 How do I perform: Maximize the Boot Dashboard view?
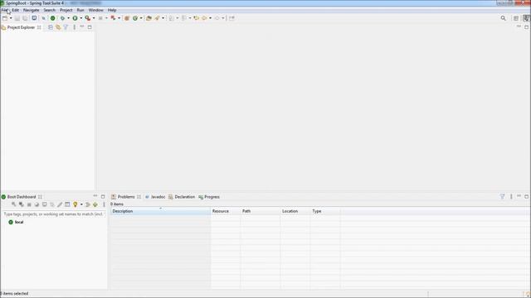click(x=103, y=196)
